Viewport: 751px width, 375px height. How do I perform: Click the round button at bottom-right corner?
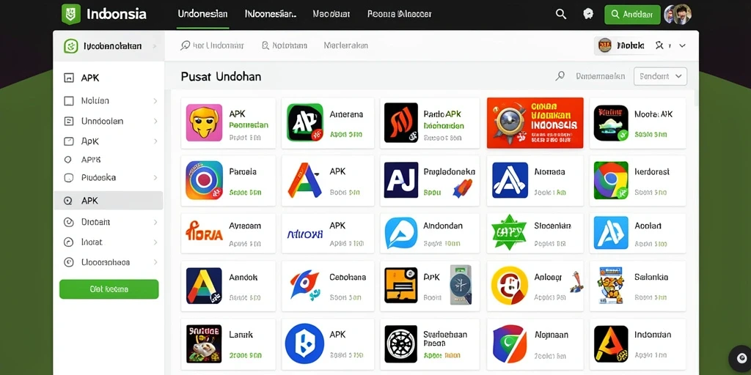[742, 358]
